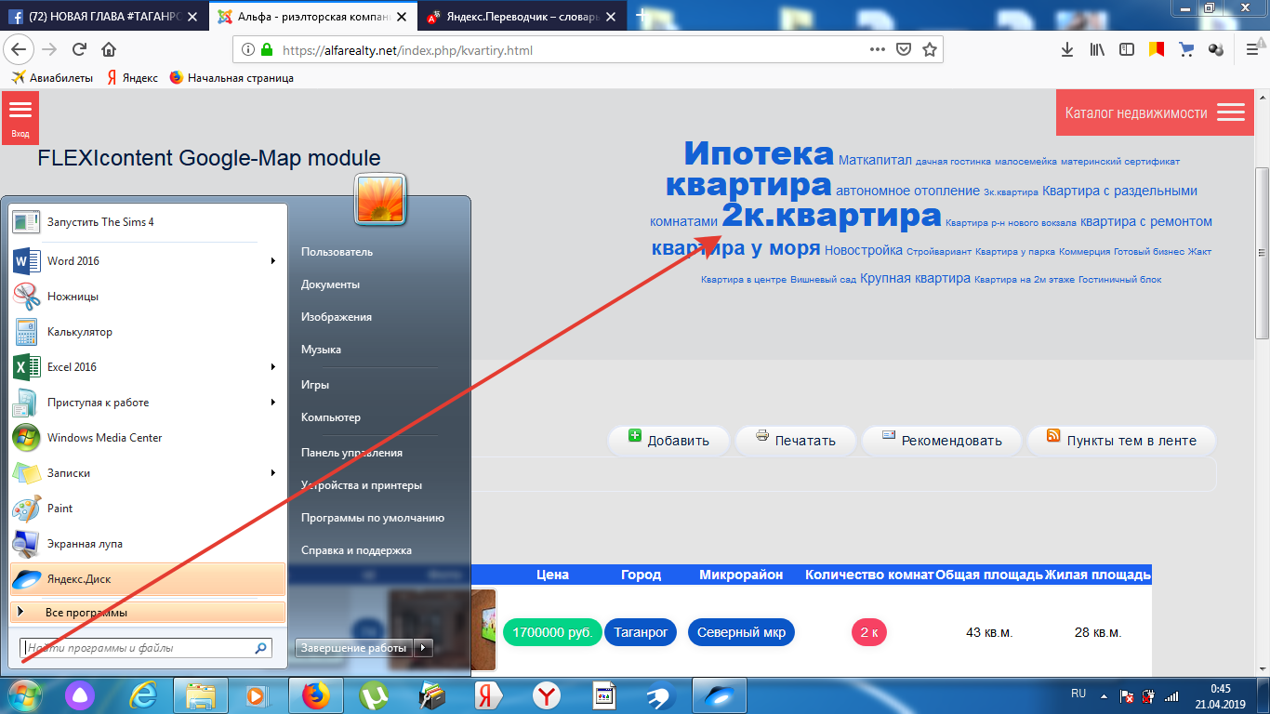Save the page to Pocket
1270x714 pixels.
click(x=903, y=50)
